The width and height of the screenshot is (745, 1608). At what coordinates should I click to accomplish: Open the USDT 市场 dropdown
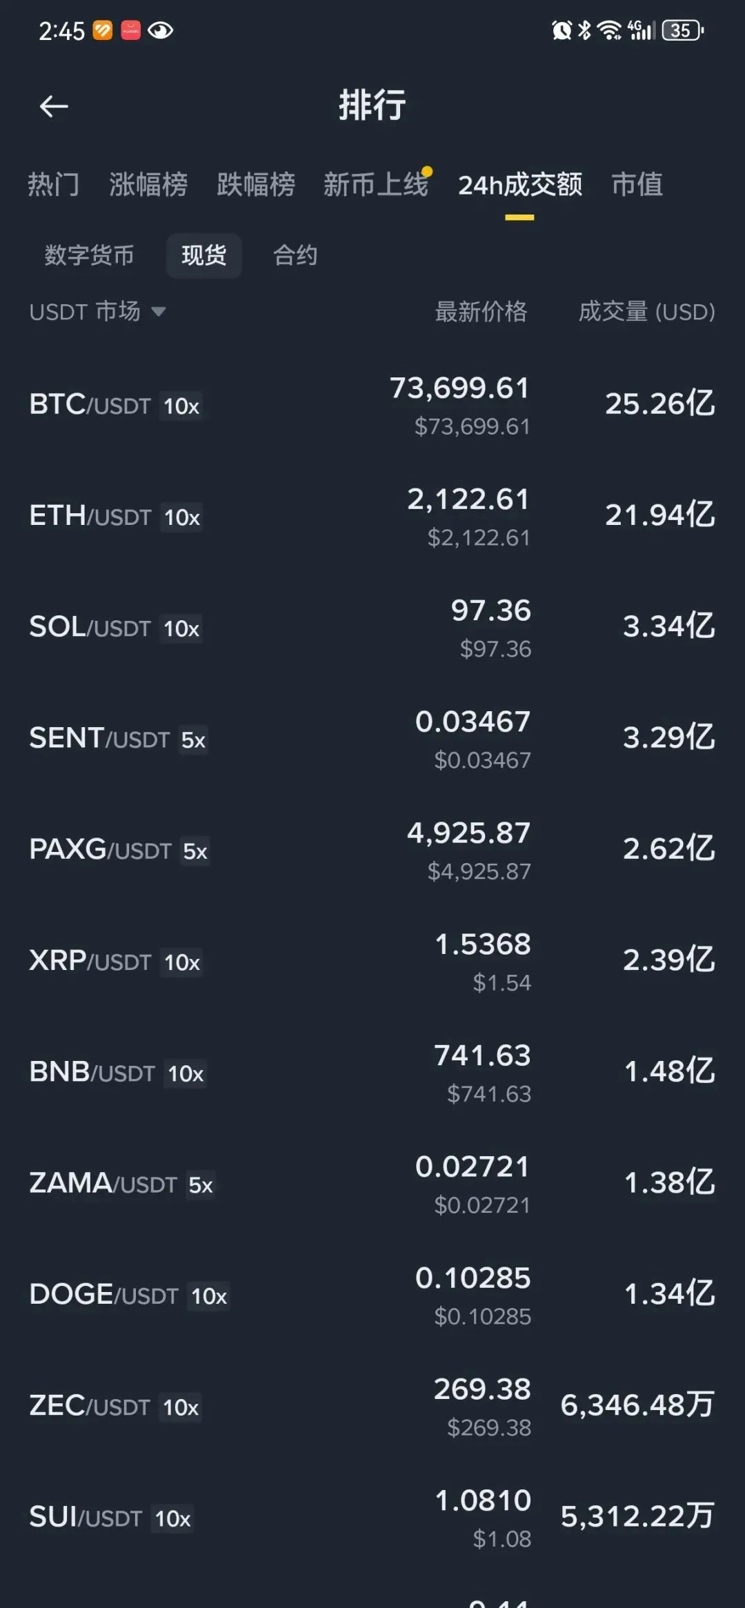pos(97,312)
